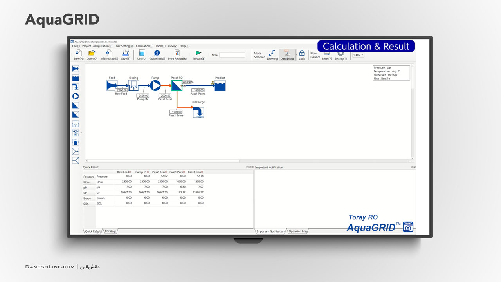
Task: Click the Save(S) toolbar icon
Action: pos(126,53)
